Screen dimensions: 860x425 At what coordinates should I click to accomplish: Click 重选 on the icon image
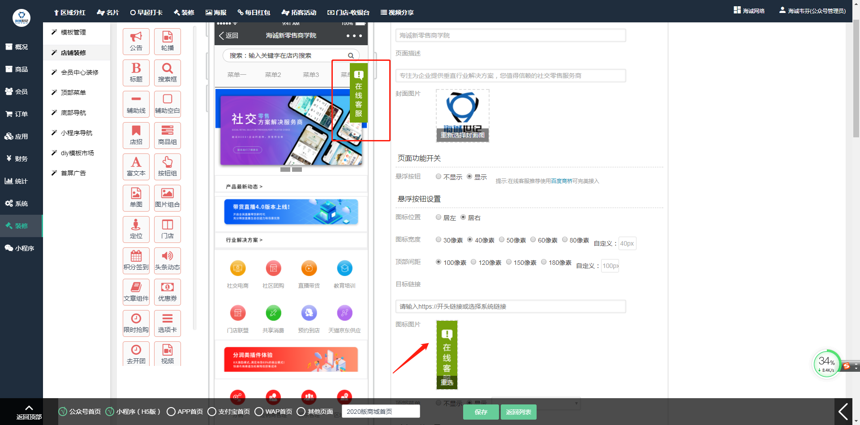point(447,382)
